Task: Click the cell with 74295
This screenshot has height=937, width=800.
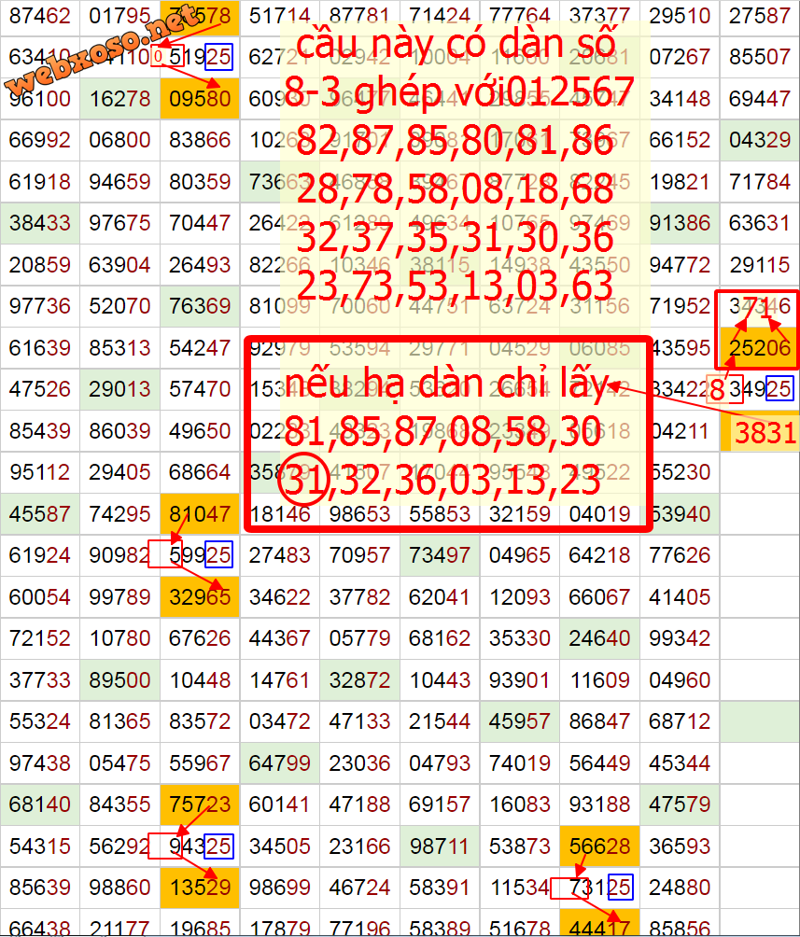Action: coord(119,514)
